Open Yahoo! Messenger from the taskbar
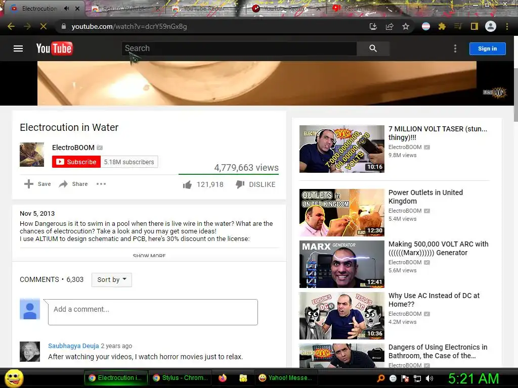The height and width of the screenshot is (388, 518). pos(286,378)
